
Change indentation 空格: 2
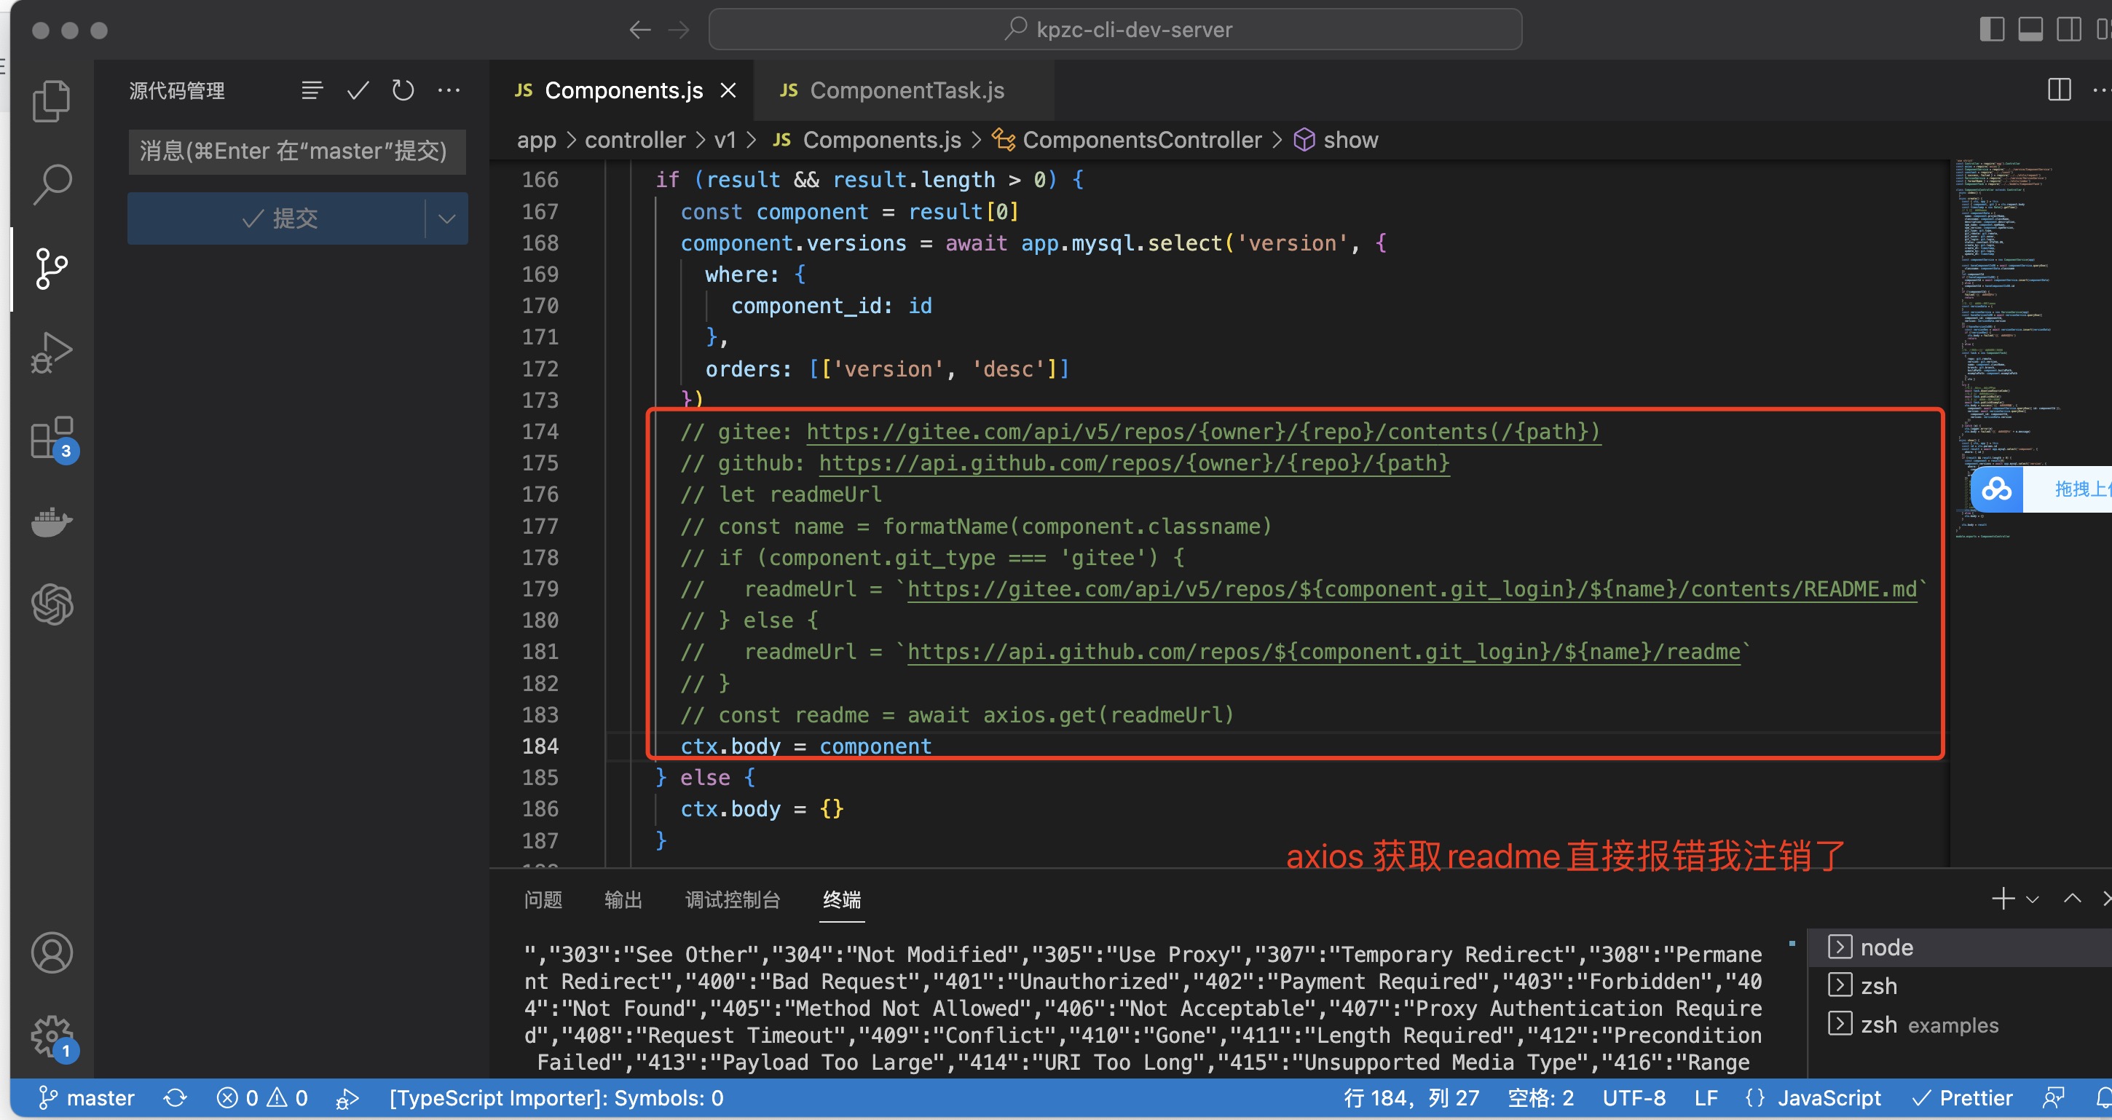(1540, 1098)
